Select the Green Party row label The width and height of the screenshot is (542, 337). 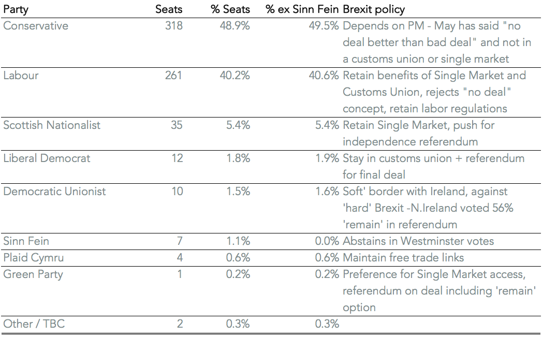(x=33, y=274)
